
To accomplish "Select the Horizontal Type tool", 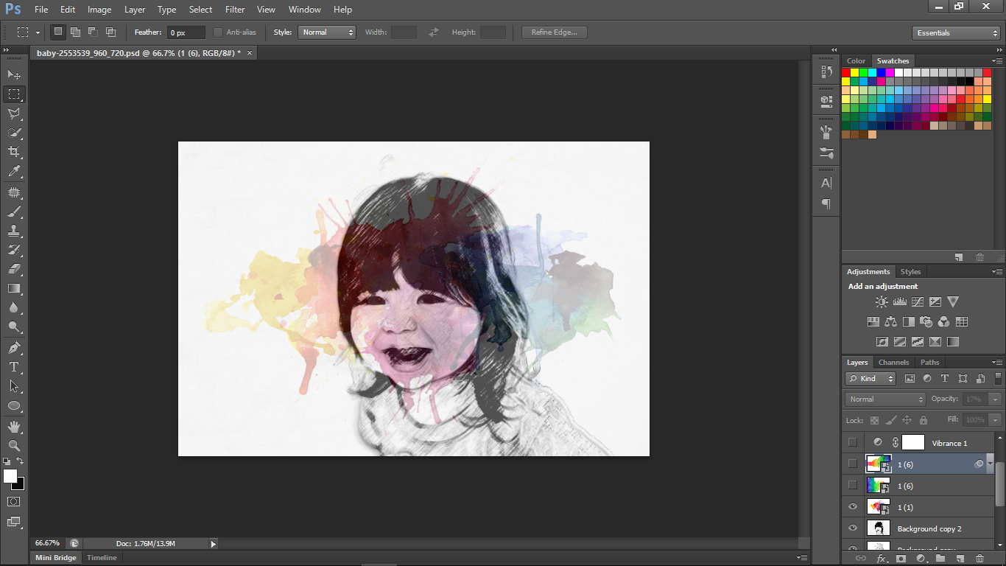I will [x=14, y=367].
